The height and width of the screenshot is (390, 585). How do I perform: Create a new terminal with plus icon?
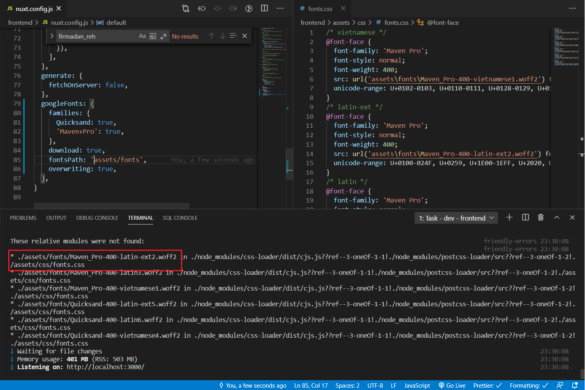click(509, 217)
